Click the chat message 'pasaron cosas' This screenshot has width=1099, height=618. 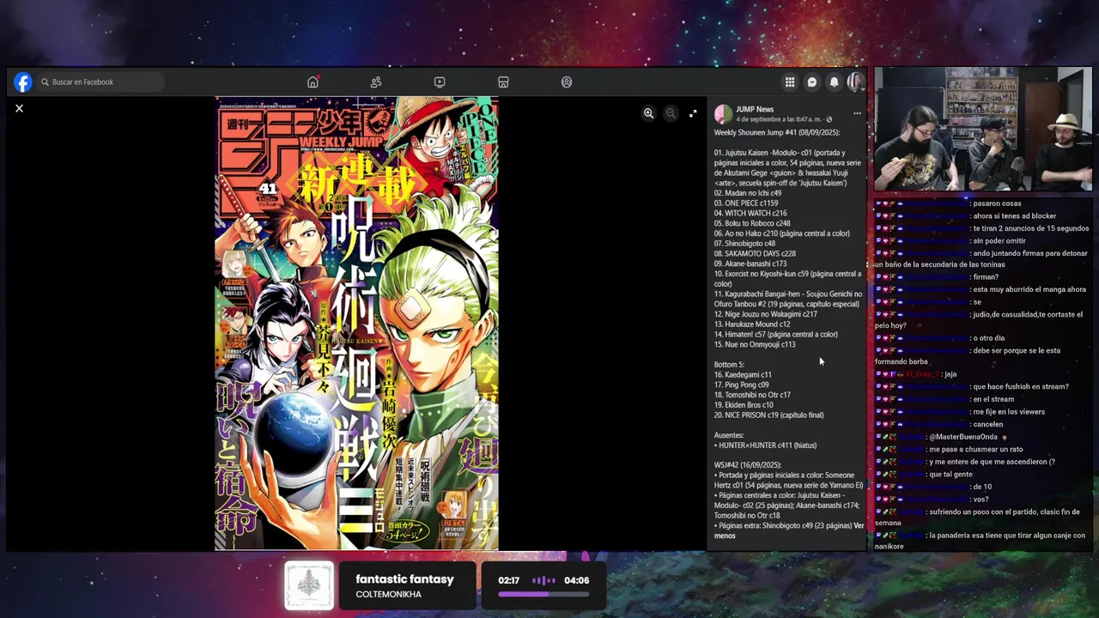tap(997, 203)
